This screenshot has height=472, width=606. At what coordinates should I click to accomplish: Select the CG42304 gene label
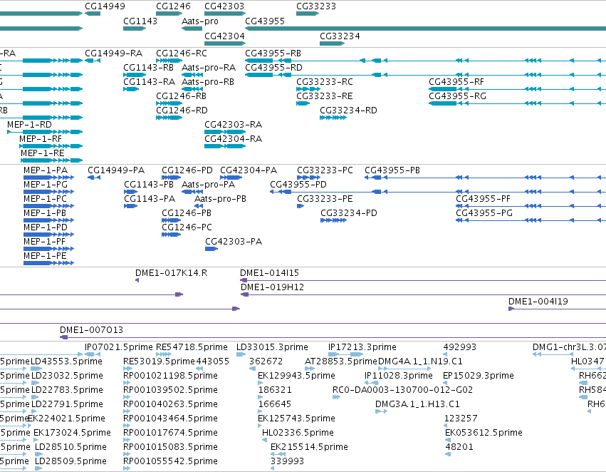[224, 36]
